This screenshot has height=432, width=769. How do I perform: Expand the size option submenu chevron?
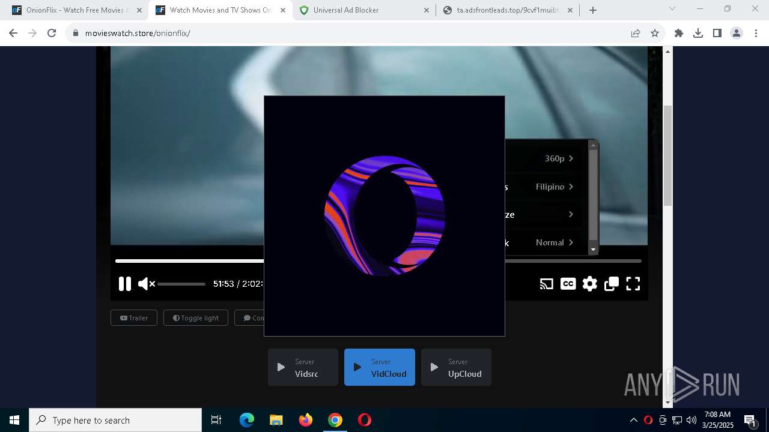(571, 214)
